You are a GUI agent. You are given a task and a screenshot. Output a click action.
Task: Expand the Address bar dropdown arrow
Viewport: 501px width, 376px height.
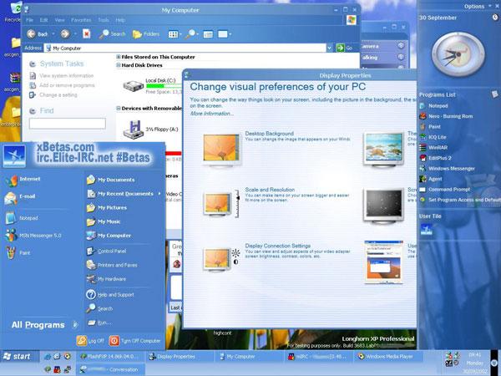click(330, 48)
